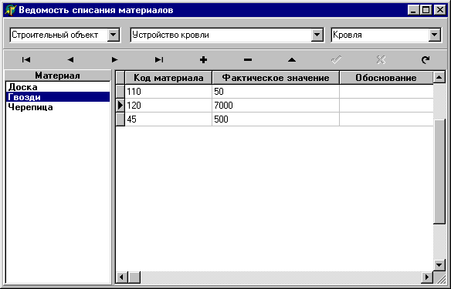Select Доска in the material list
The image size is (451, 289).
(58, 87)
